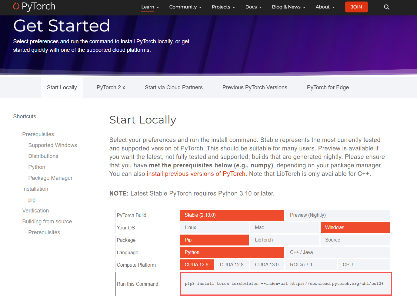Expand the About menu
This screenshot has height=306, width=417.
[325, 7]
